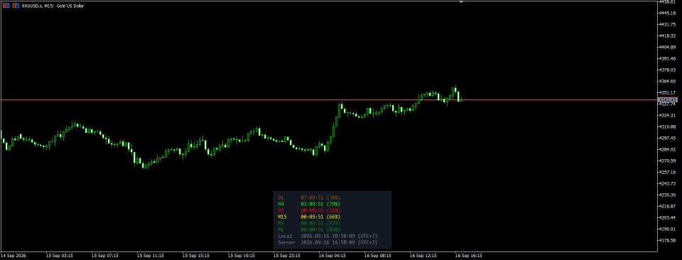
Task: Click time axis label 15 Sep 11:15
Action: (x=151, y=256)
